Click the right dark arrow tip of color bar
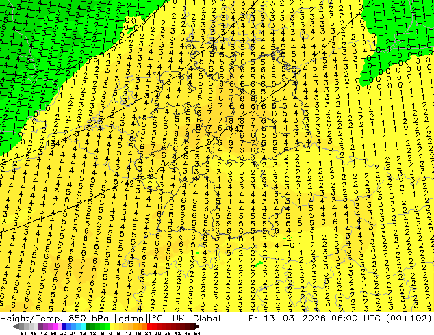 197,327
